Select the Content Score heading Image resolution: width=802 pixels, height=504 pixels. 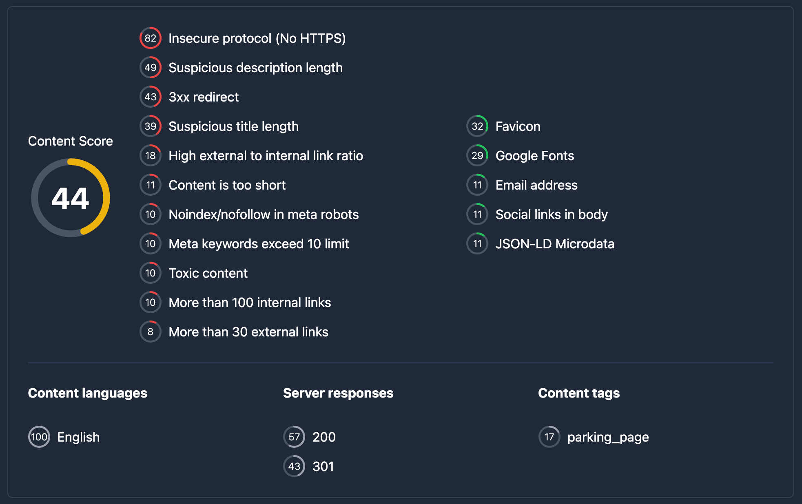click(70, 141)
